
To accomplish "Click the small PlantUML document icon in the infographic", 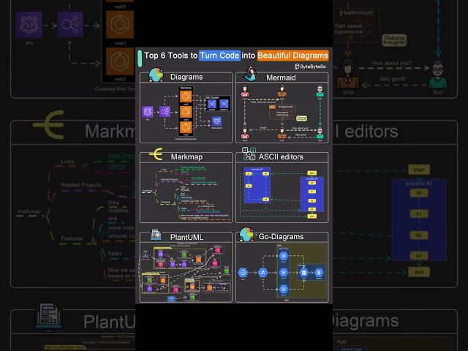I will (x=156, y=235).
